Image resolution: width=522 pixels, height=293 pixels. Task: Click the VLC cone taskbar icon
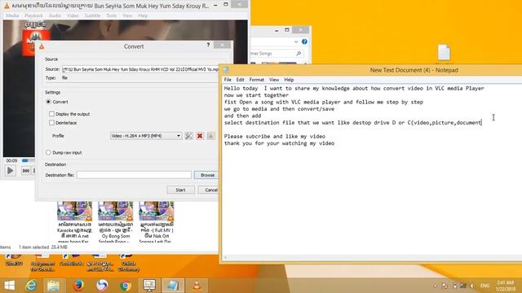coord(197,286)
